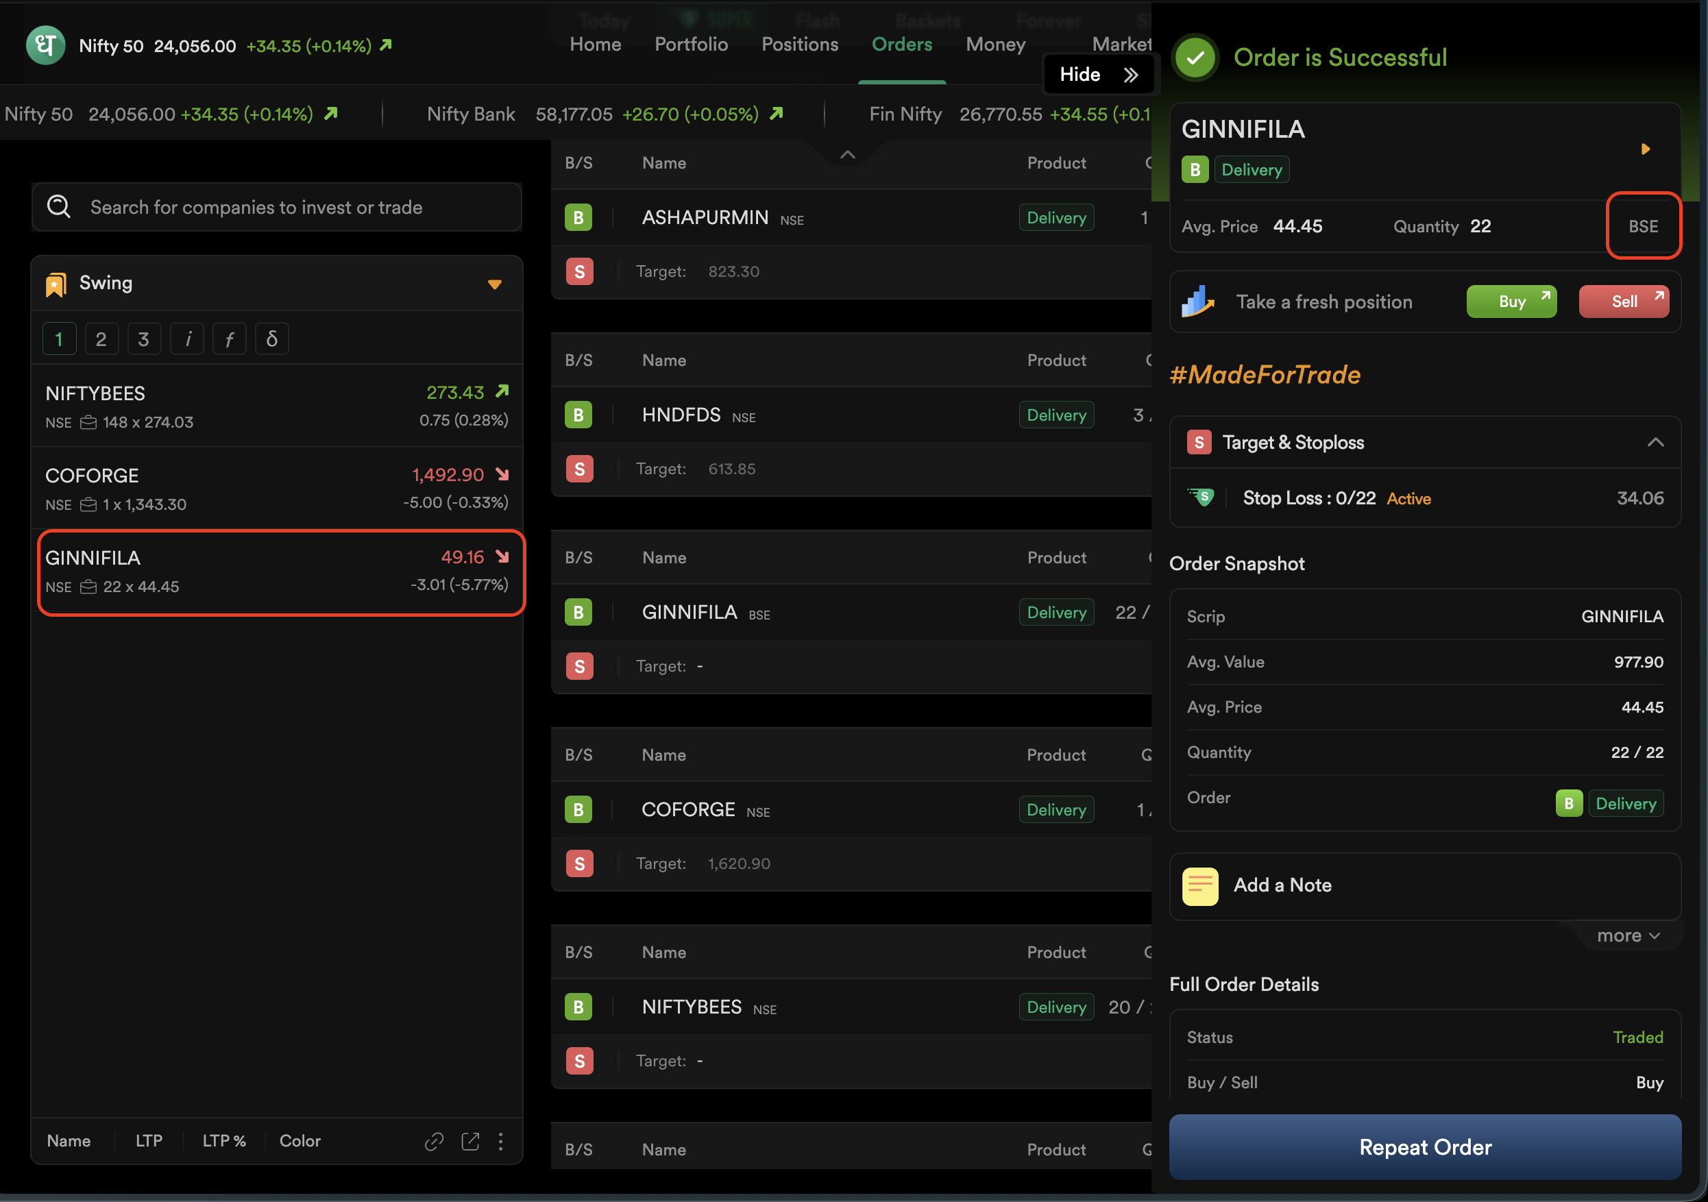1708x1202 pixels.
Task: Click the holdings briefcase icon under COFORGE
Action: 88,505
